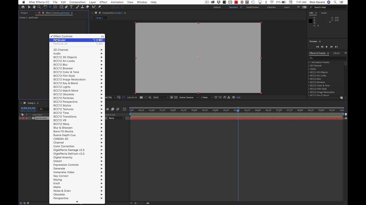Screen dimensions: 366x205
Task: Open grid and guide options icon
Action: [x=119, y=97]
